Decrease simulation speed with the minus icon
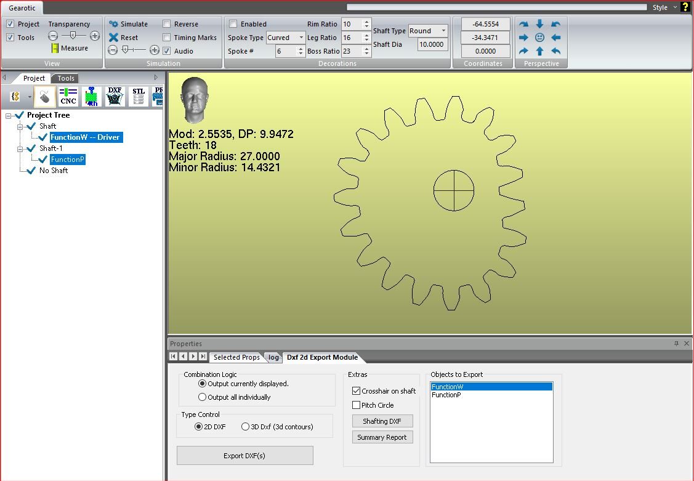Image resolution: width=694 pixels, height=481 pixels. click(x=113, y=50)
